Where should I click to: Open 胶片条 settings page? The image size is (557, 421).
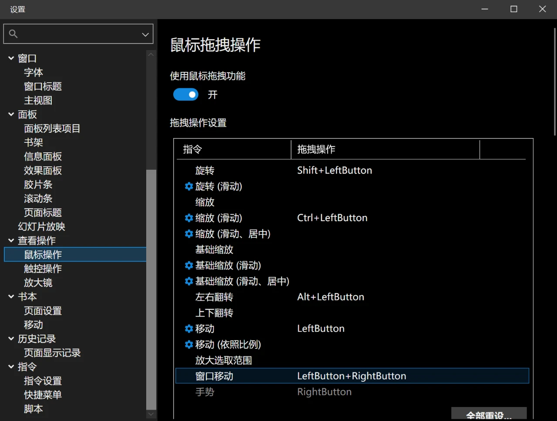38,185
